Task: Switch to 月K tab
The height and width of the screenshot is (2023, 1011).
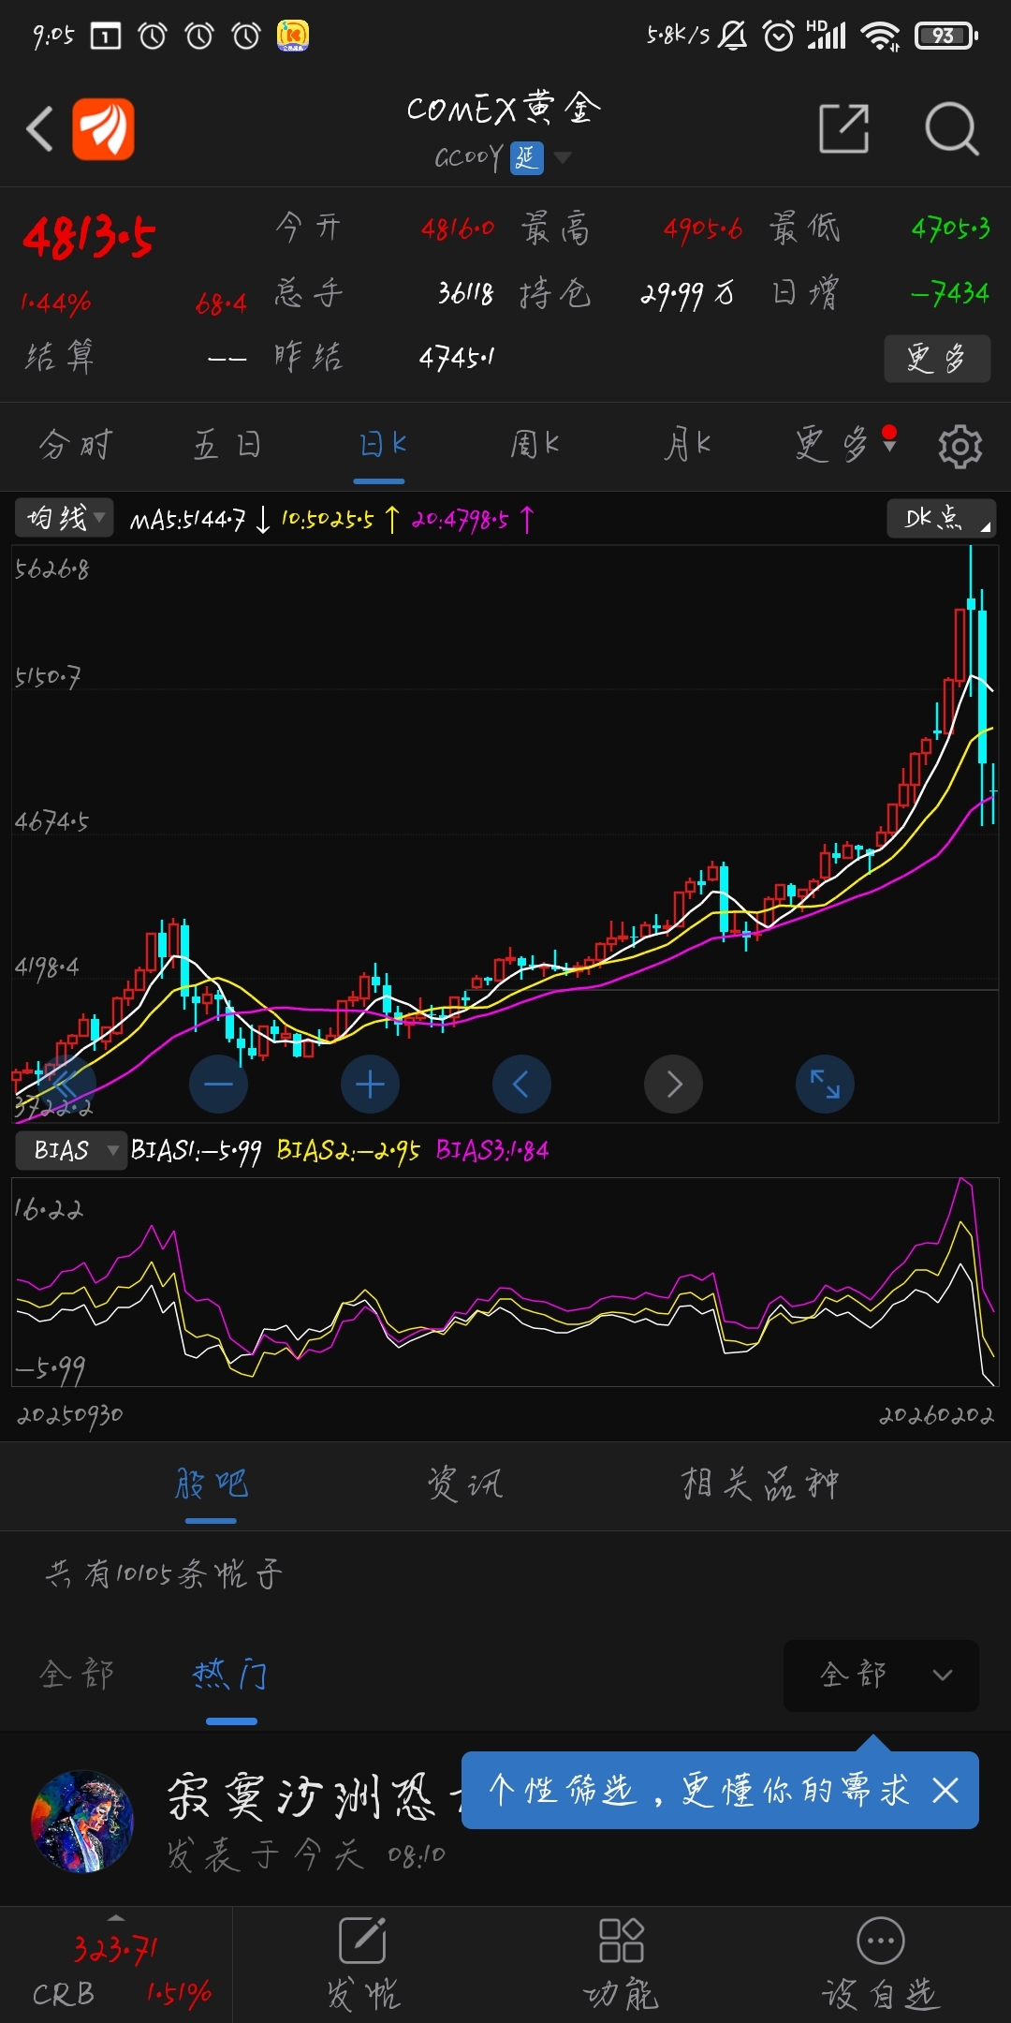Action: (687, 444)
